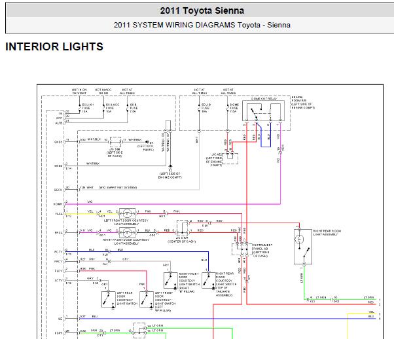The height and width of the screenshot is (339, 394).
Task: Click the 'RIGHT FRONT DOOR COURTESY LIGHT ASSEMBLY' label
Action: 126,241
